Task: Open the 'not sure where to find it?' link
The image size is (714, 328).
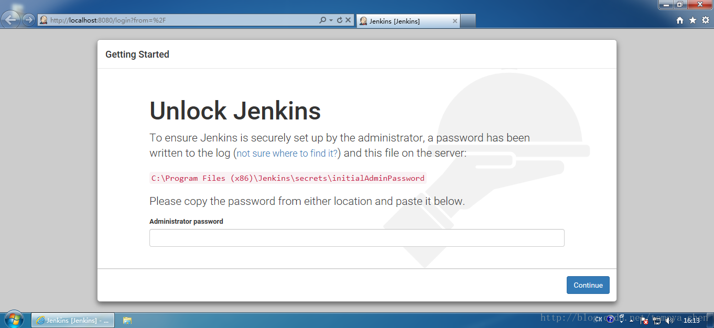Action: (287, 154)
